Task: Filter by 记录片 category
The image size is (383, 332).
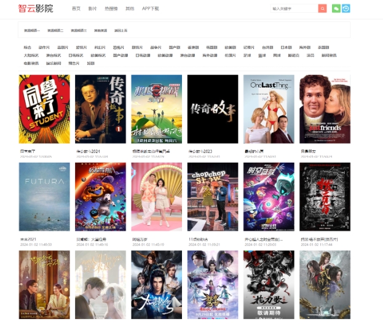Action: tap(249, 47)
